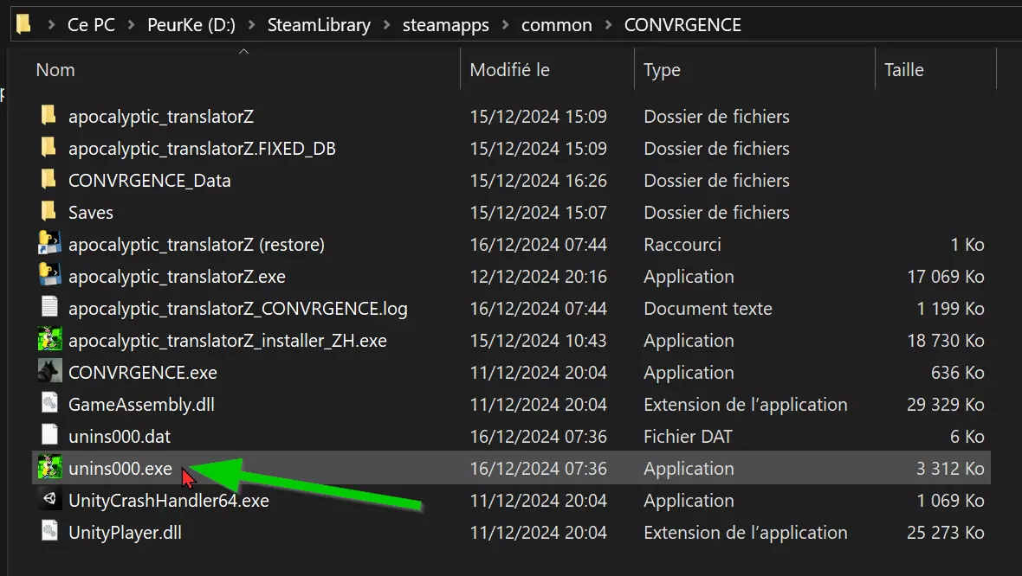The height and width of the screenshot is (576, 1022).
Task: Click the 25 273 Ko size cell
Action: pos(946,533)
